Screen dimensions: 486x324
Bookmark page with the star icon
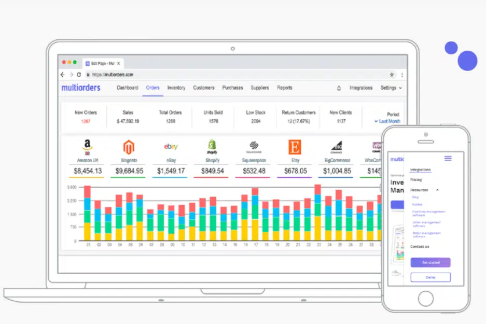tap(392, 75)
